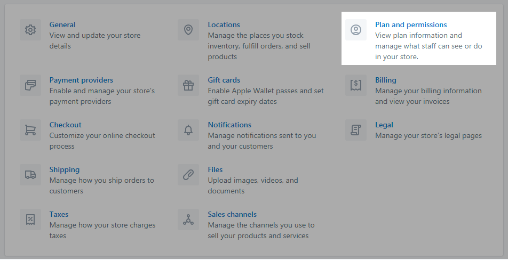Open the Gift cards link
508x260 pixels.
224,80
